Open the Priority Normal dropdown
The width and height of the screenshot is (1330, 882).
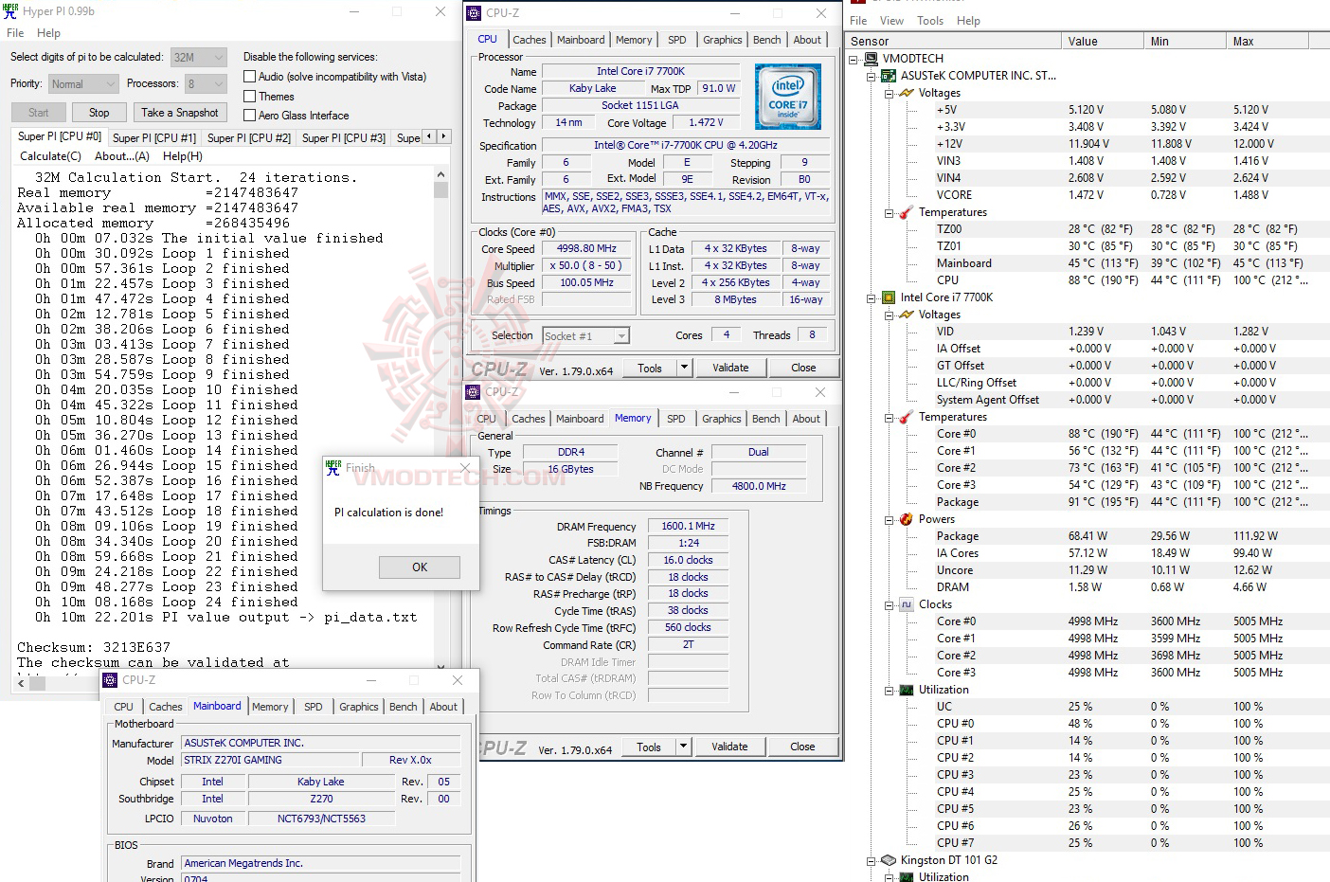[83, 84]
